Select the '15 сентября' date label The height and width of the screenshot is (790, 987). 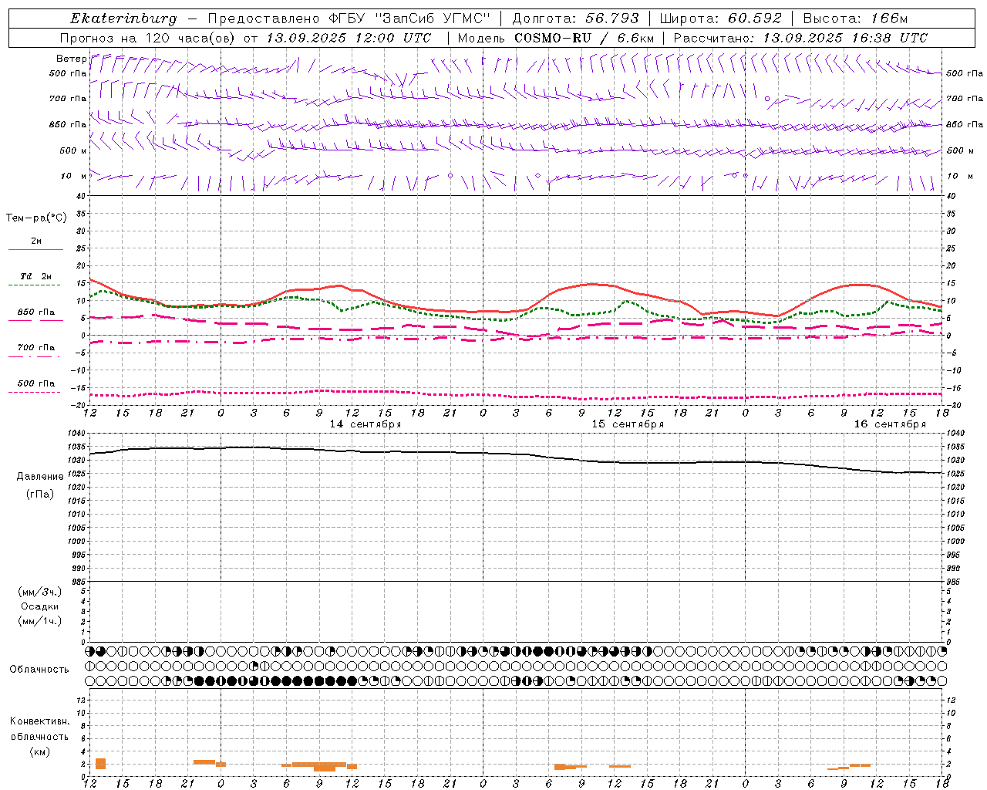pos(628,424)
